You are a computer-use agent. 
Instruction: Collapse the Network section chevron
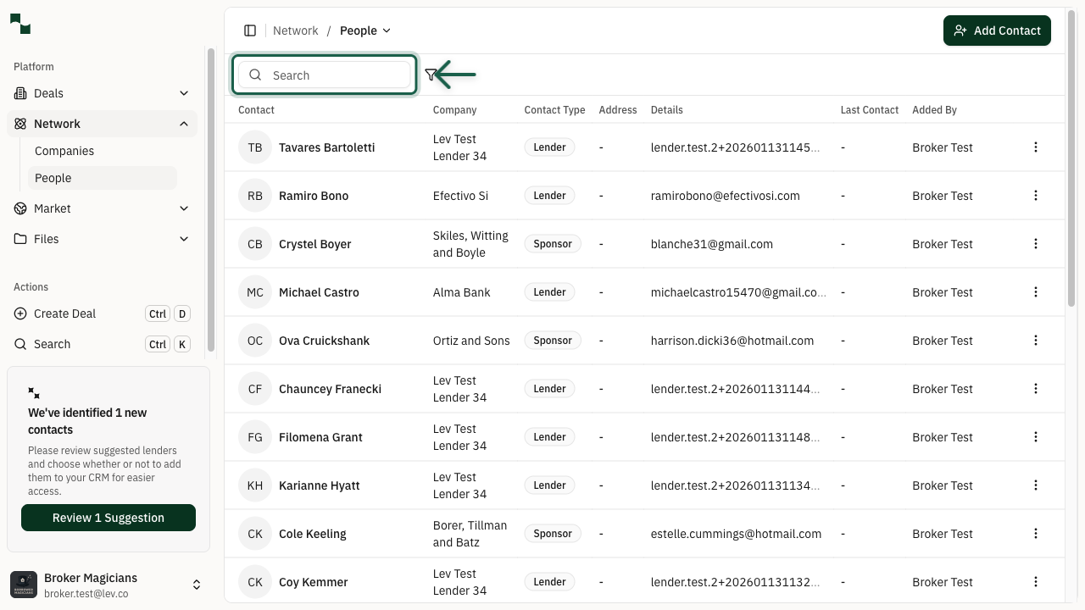(x=184, y=124)
